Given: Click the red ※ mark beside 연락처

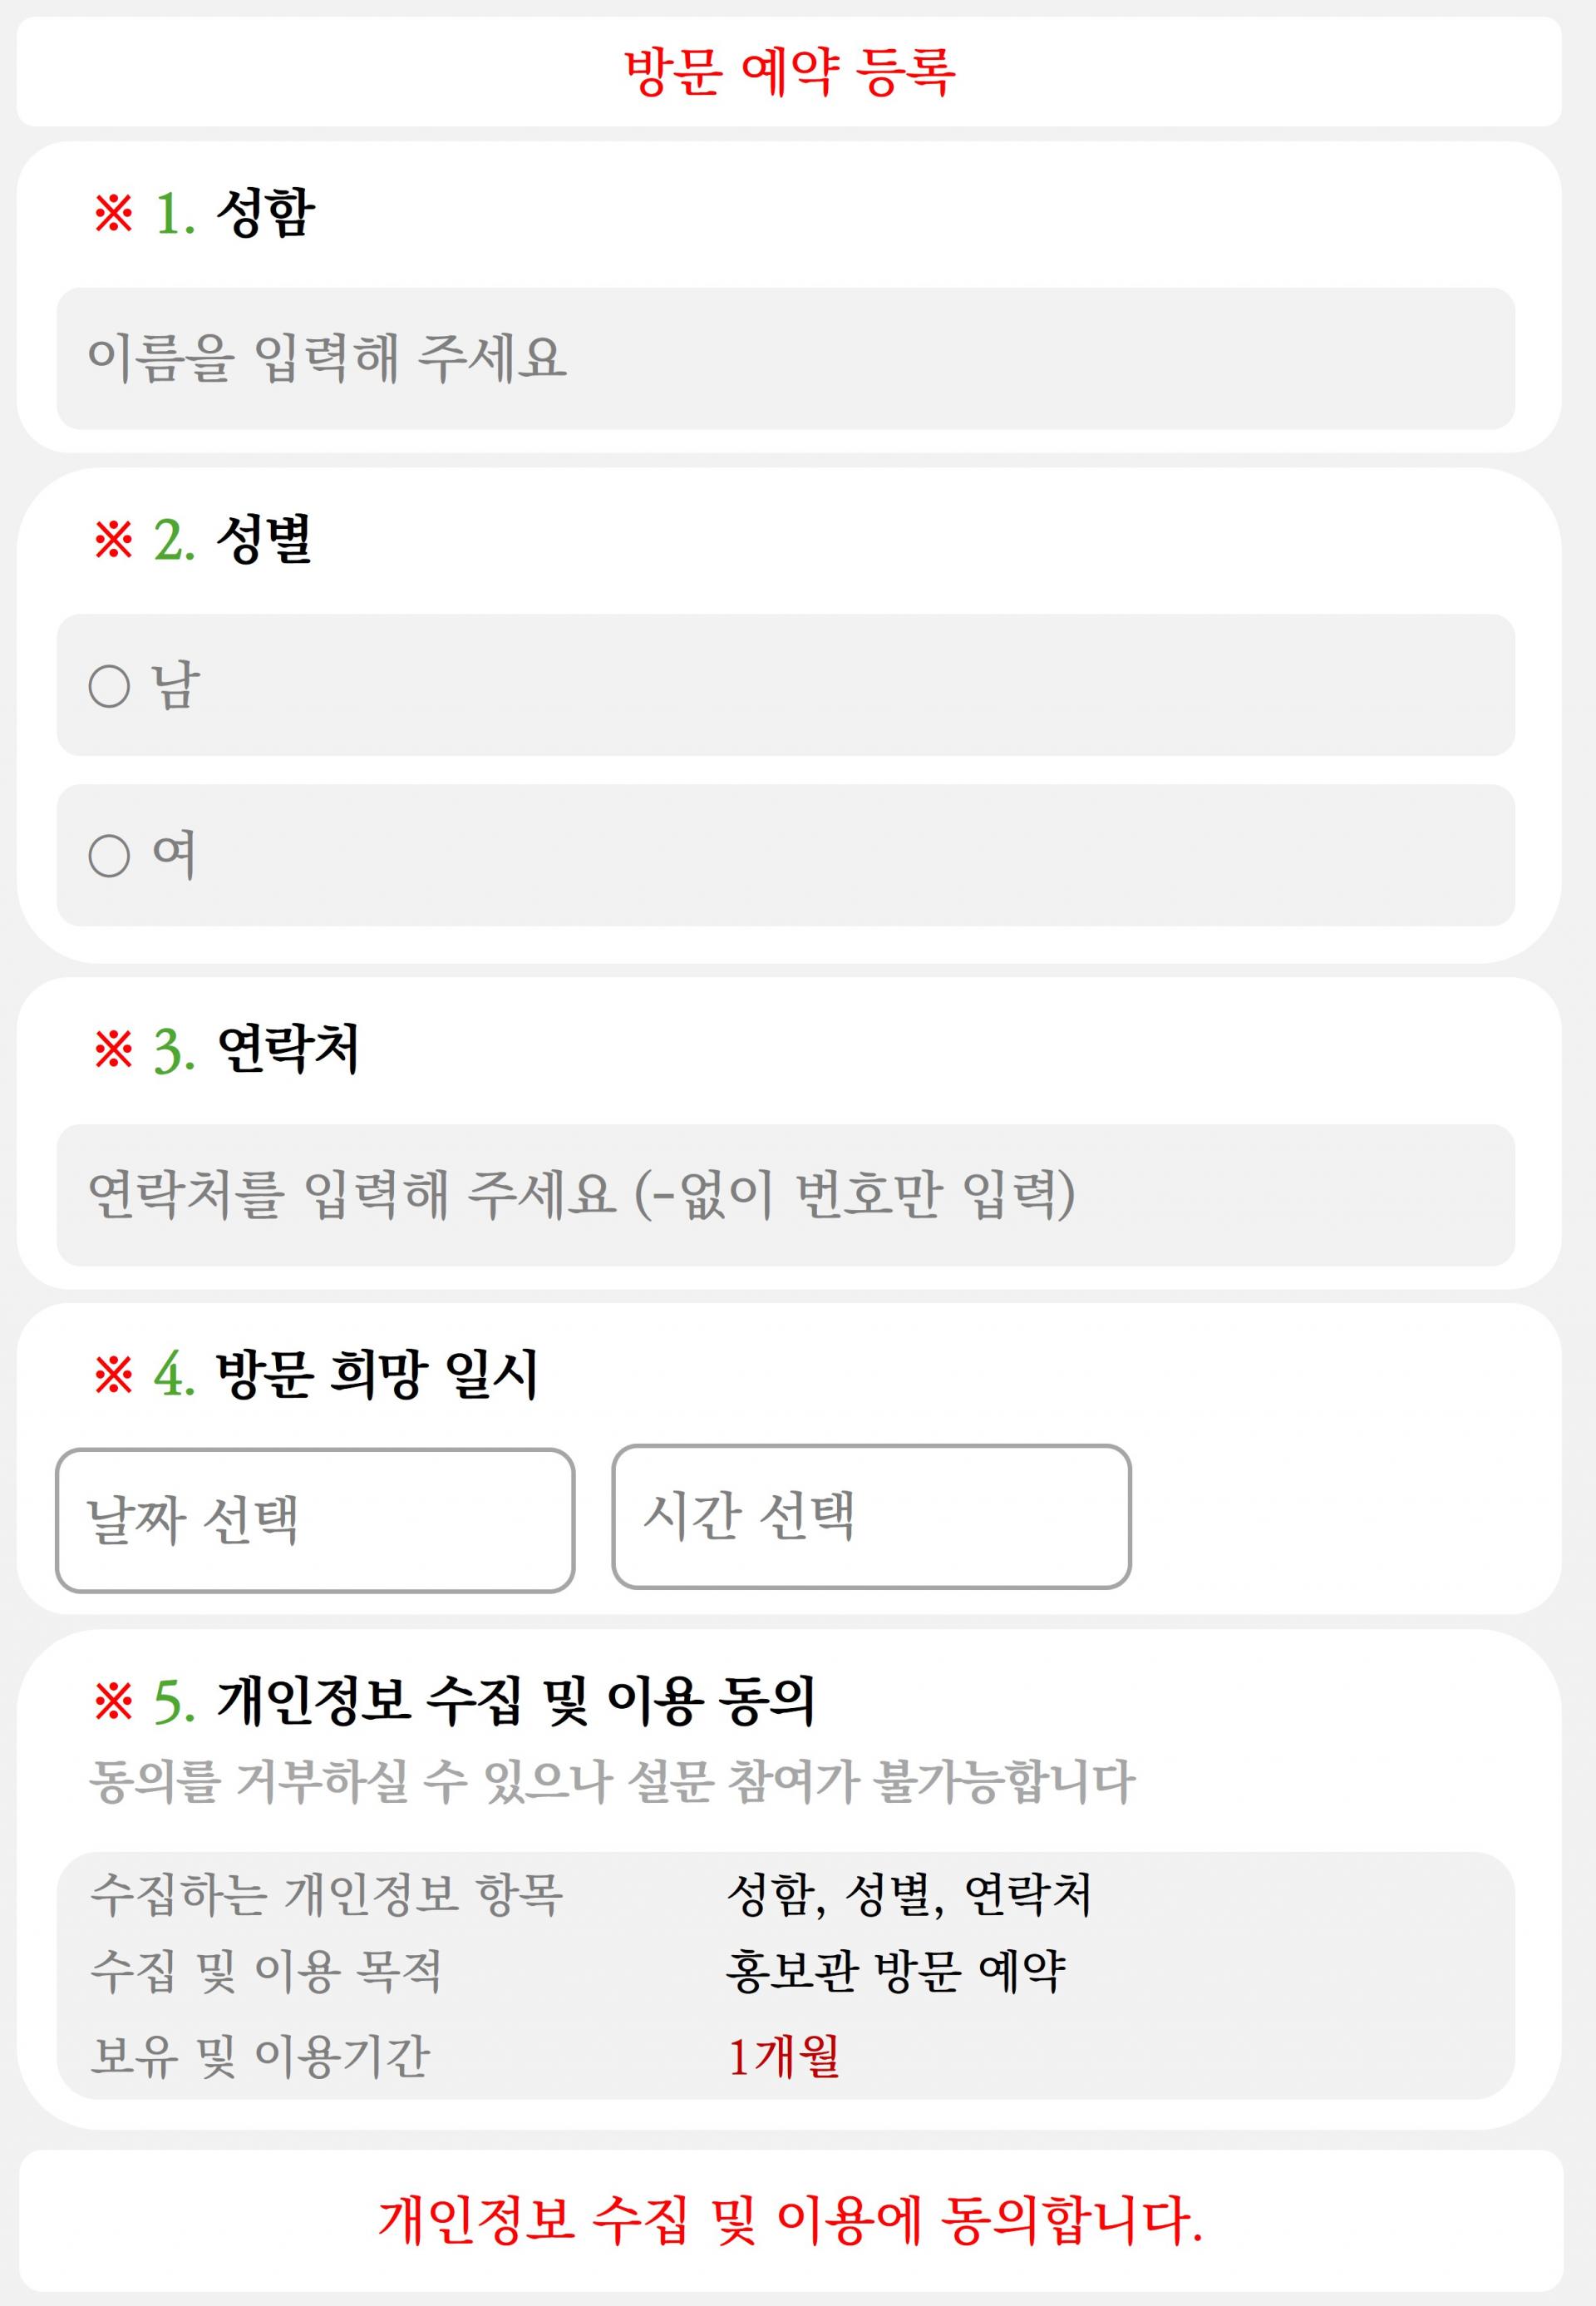Looking at the screenshot, I should click(x=113, y=1050).
